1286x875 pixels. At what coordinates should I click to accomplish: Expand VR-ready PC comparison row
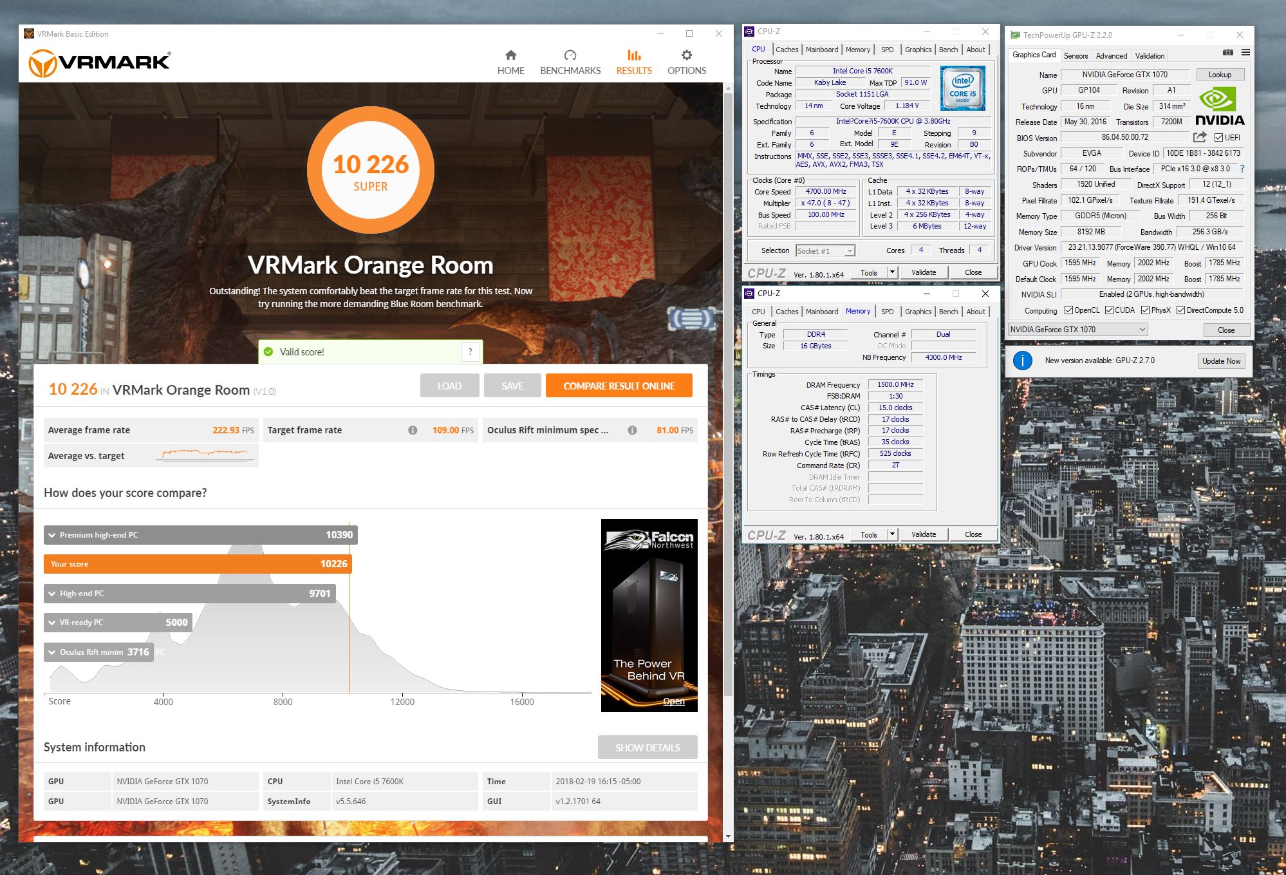click(118, 623)
